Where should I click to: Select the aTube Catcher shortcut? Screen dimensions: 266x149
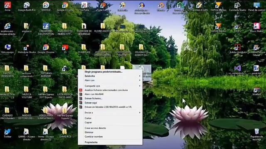(103, 7)
